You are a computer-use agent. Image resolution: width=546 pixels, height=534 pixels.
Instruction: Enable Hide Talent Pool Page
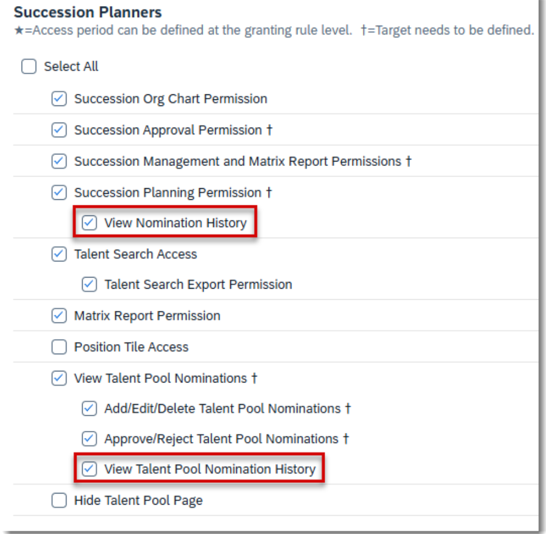pos(58,500)
